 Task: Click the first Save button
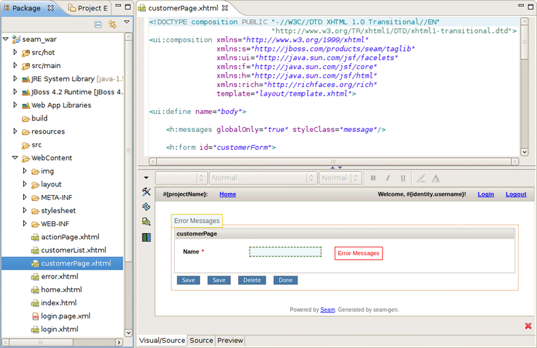(x=189, y=280)
